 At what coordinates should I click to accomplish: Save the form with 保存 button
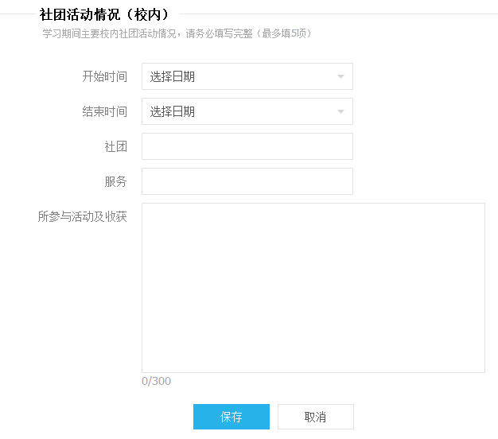[231, 417]
